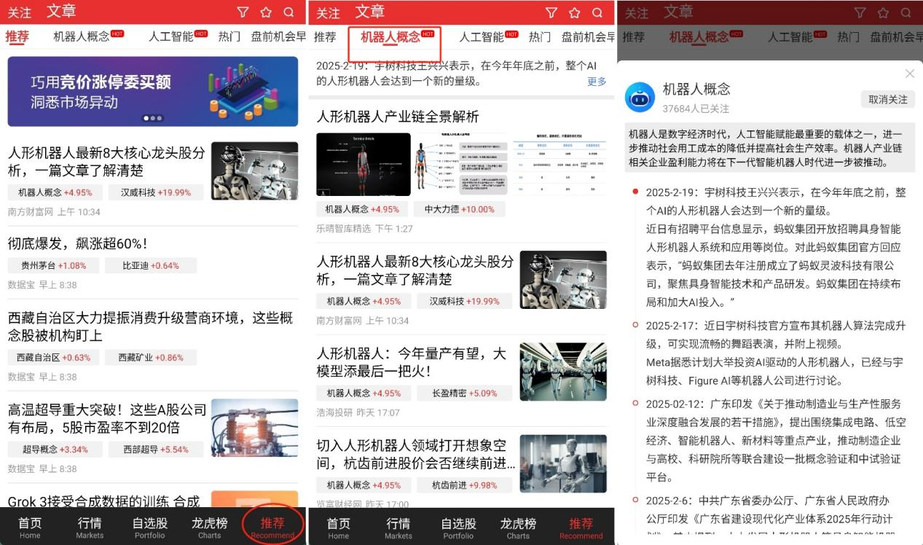Tap 超导概念 +3.34% tag
The width and height of the screenshot is (923, 545).
[x=55, y=450]
